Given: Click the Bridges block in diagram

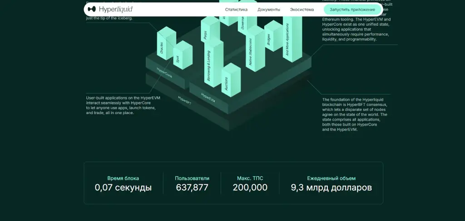Looking at the screenshot, I should click(x=272, y=36).
